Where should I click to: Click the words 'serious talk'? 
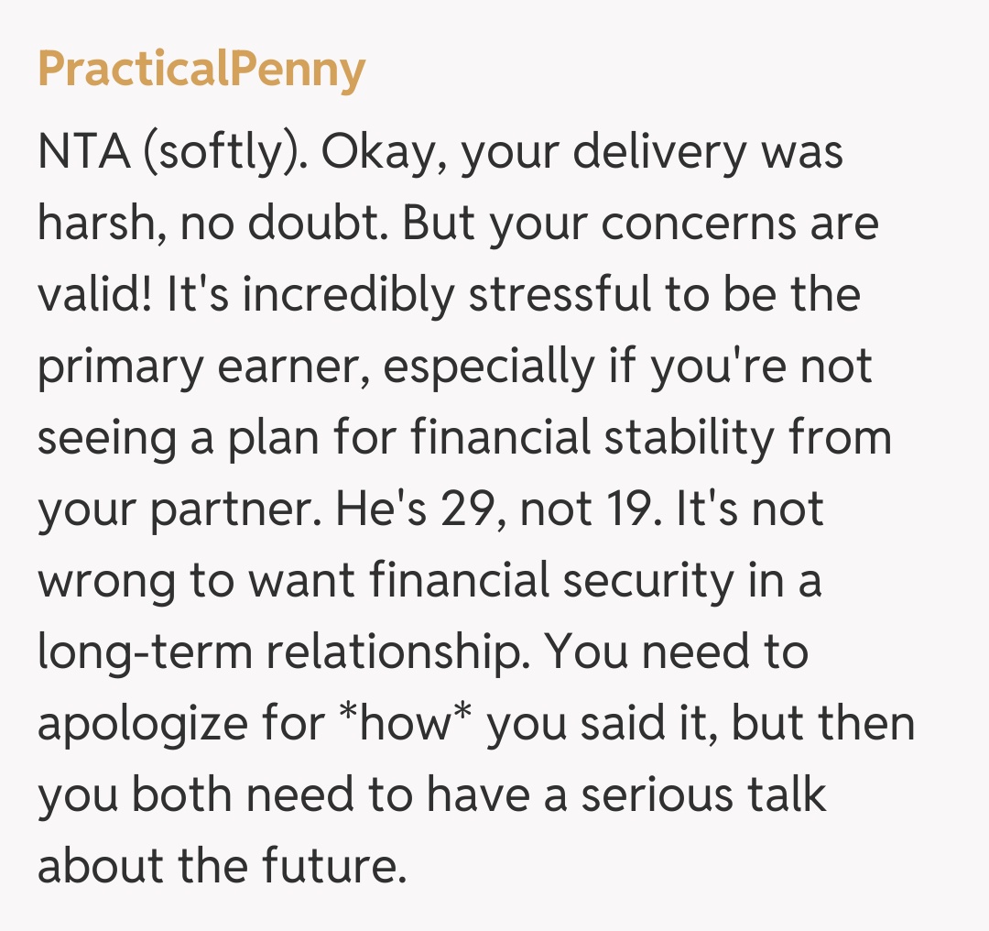pos(703,794)
